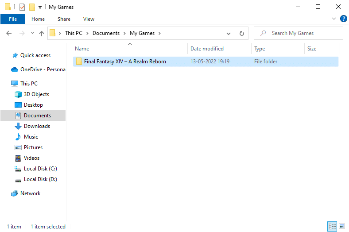This screenshot has width=349, height=232.
Task: Select Final Fantasy XIV – A Realm Reborn folder
Action: coord(125,62)
